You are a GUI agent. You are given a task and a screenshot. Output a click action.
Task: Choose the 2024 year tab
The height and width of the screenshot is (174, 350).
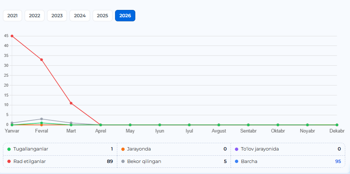[80, 16]
